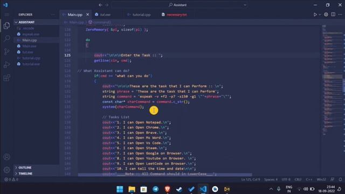This screenshot has height=194, width=345.
Task: Click the Assistant command center search box
Action: tap(180, 5)
